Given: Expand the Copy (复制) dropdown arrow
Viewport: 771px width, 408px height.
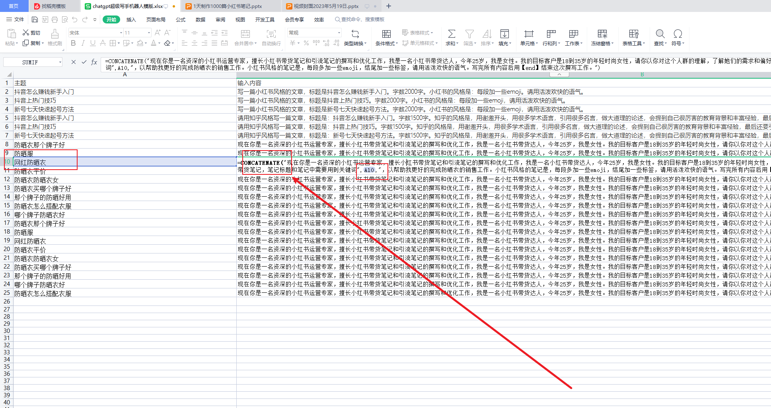Looking at the screenshot, I should coord(43,43).
